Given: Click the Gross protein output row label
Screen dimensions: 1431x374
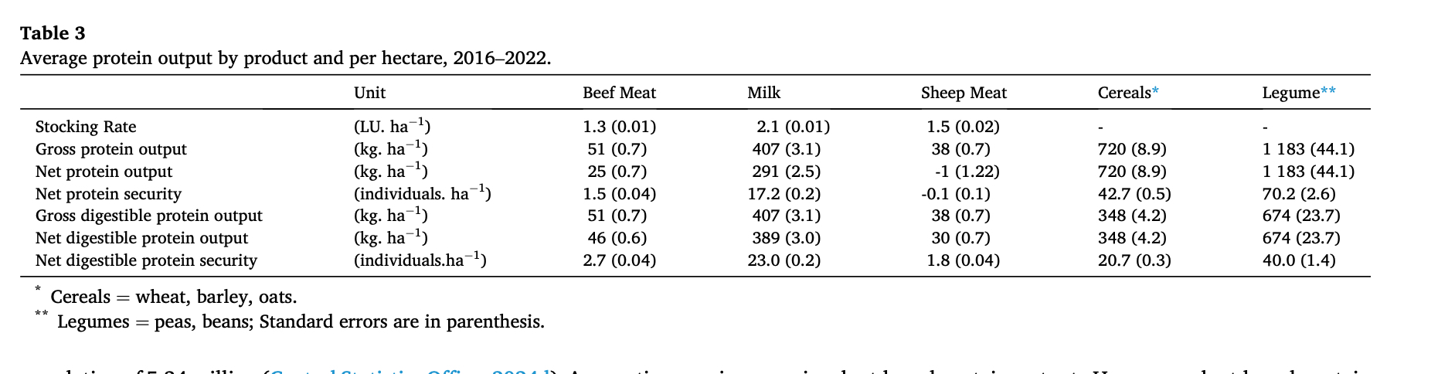Looking at the screenshot, I should point(111,149).
